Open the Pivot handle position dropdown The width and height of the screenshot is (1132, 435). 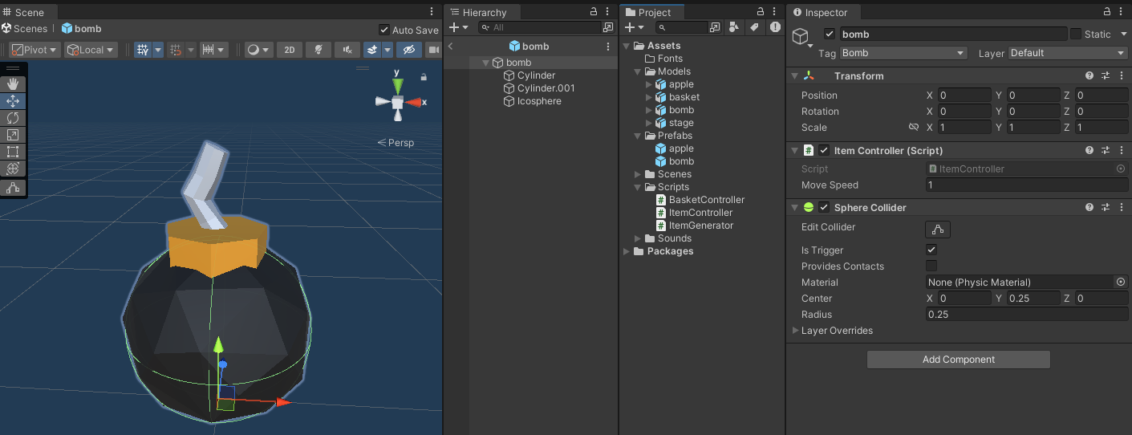pyautogui.click(x=35, y=50)
